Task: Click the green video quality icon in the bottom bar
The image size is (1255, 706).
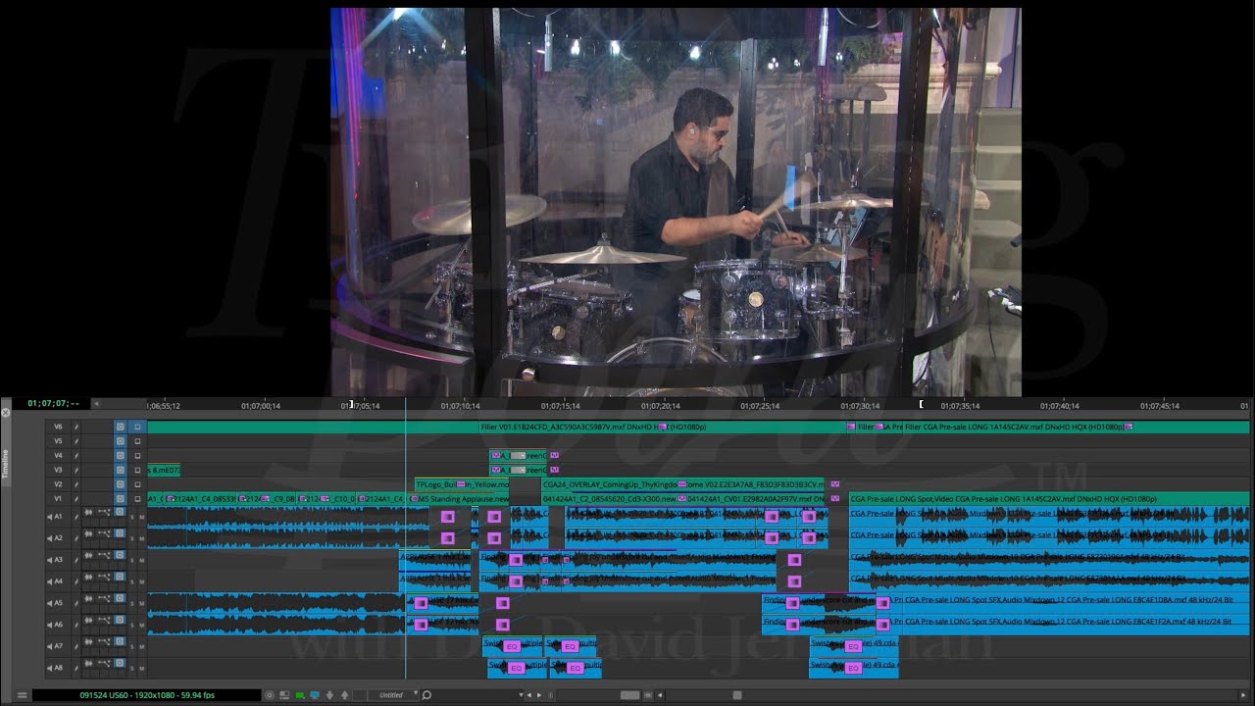Action: [x=300, y=695]
